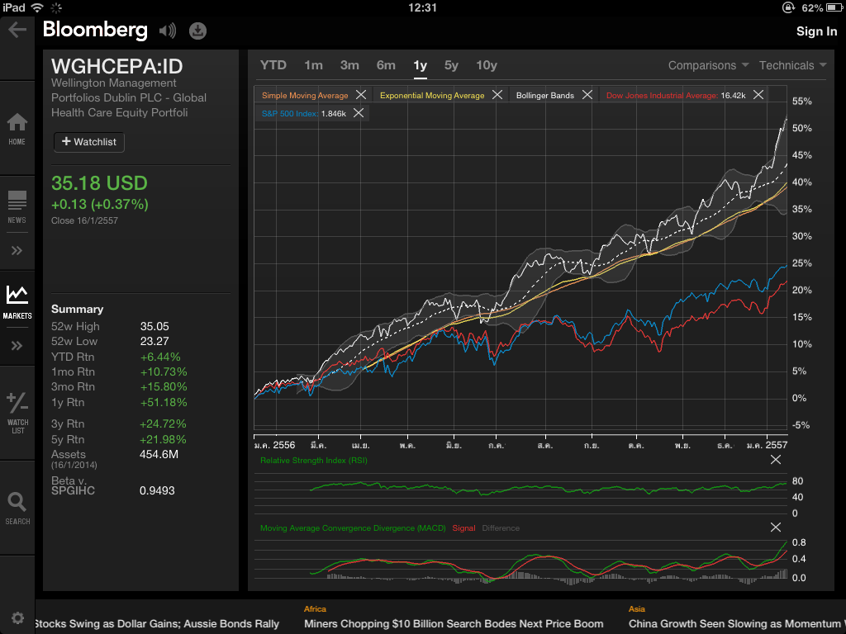Image resolution: width=846 pixels, height=634 pixels.
Task: Open settings gear icon
Action: coord(17,617)
